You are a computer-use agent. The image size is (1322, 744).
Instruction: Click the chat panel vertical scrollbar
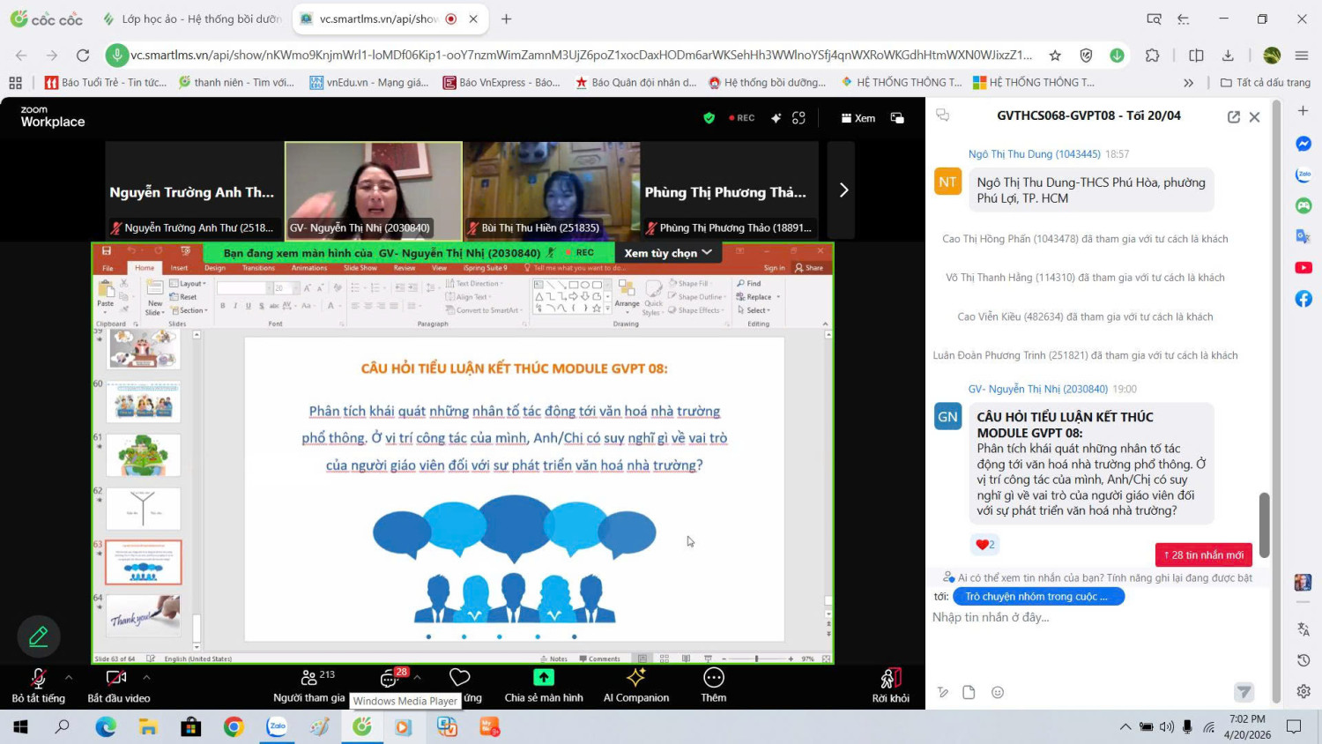(1264, 525)
